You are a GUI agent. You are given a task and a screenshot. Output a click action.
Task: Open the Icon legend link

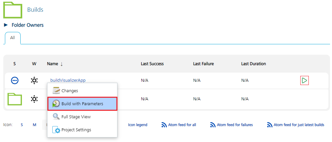pos(137,125)
